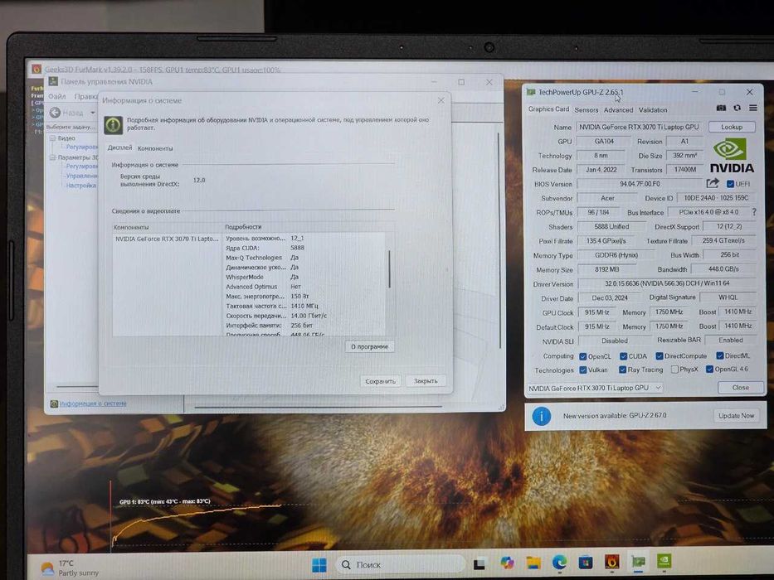
Task: Click the Сохранить button
Action: (x=380, y=381)
